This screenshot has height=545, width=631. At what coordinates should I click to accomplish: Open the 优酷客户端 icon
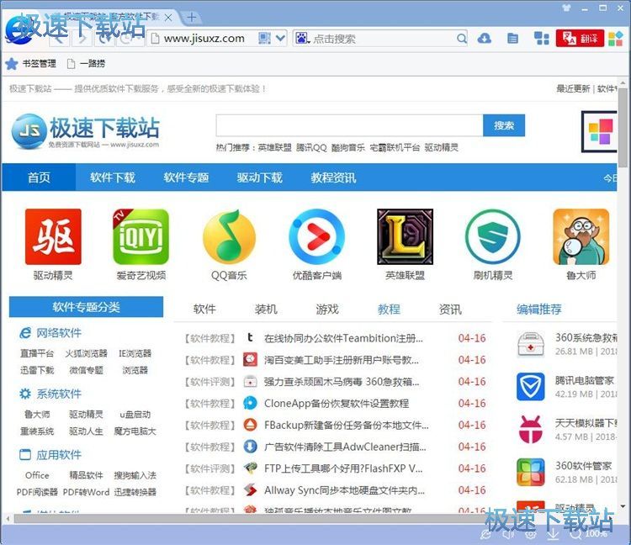coord(316,237)
